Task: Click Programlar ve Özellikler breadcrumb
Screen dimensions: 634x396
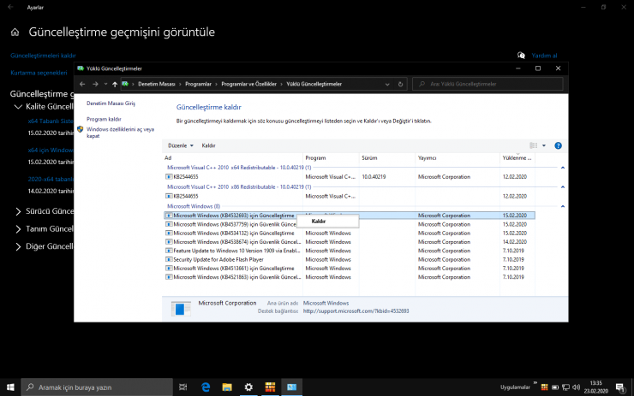Action: pyautogui.click(x=248, y=84)
